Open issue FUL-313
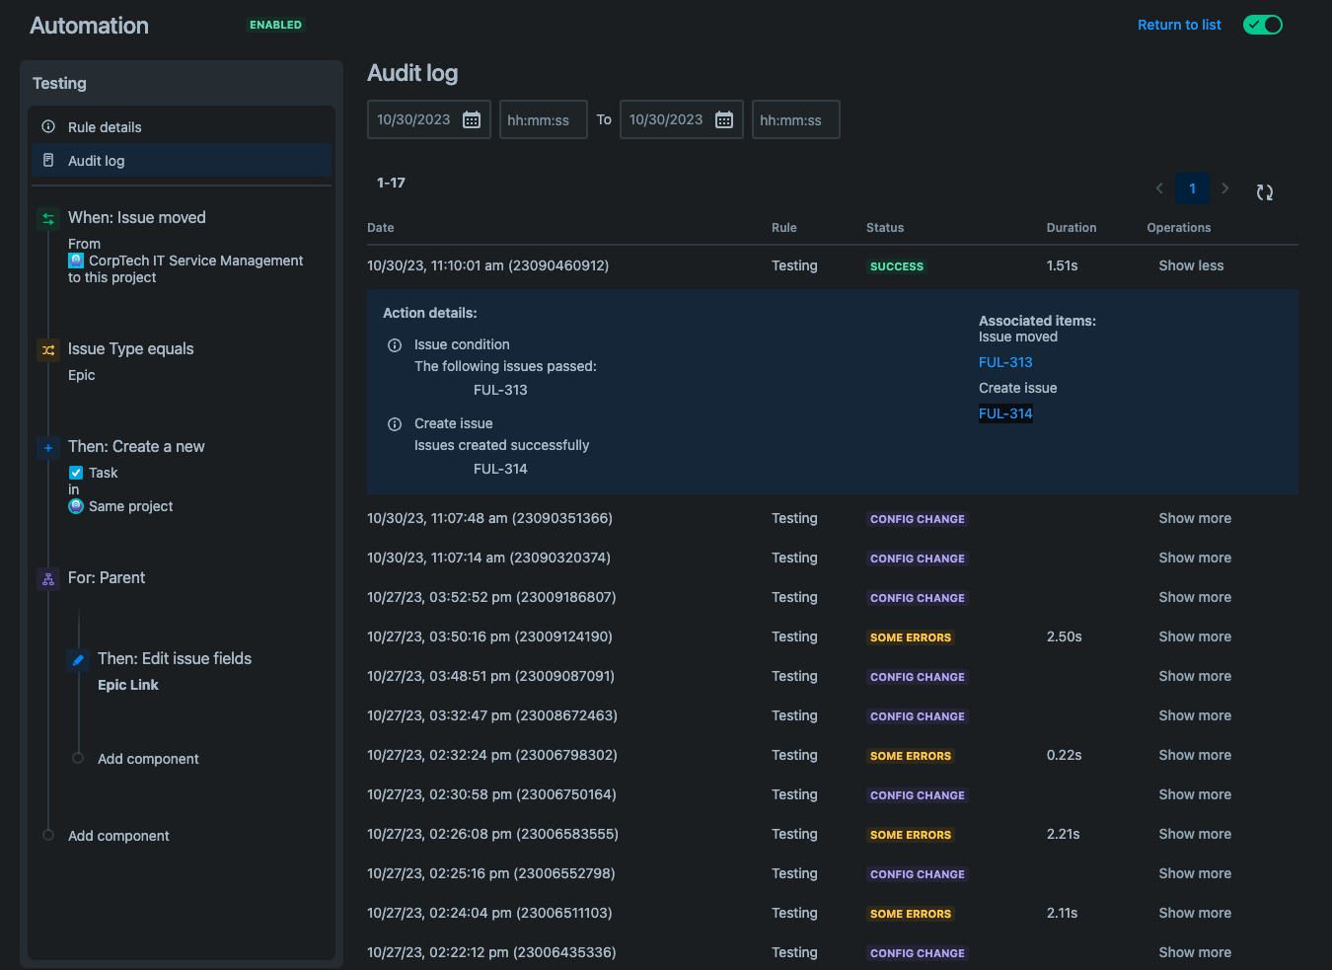 pyautogui.click(x=1005, y=362)
